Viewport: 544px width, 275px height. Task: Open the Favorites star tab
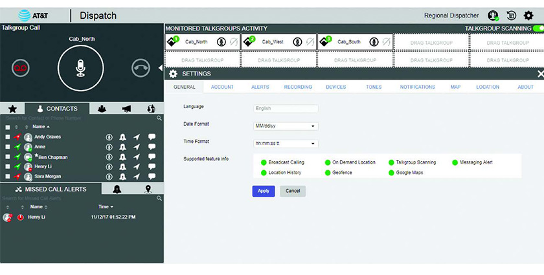(x=12, y=109)
